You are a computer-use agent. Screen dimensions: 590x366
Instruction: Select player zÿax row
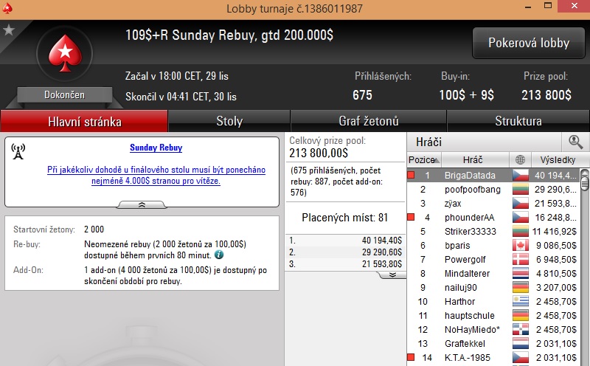(493, 204)
